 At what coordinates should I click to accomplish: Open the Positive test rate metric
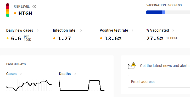pyautogui.click(x=114, y=30)
